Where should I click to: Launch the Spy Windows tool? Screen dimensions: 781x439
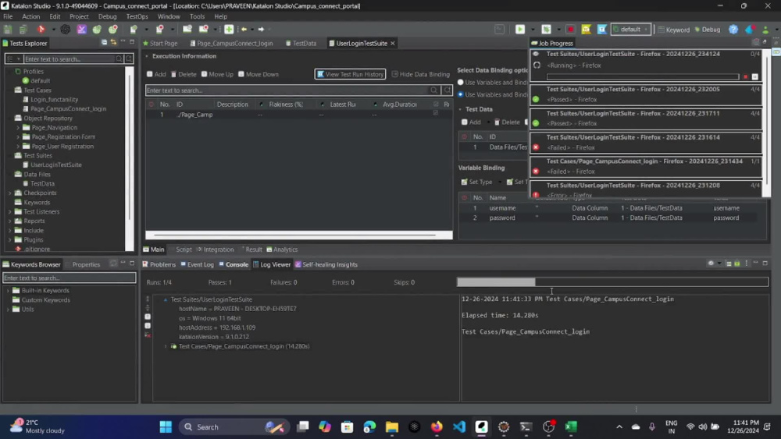(x=187, y=30)
